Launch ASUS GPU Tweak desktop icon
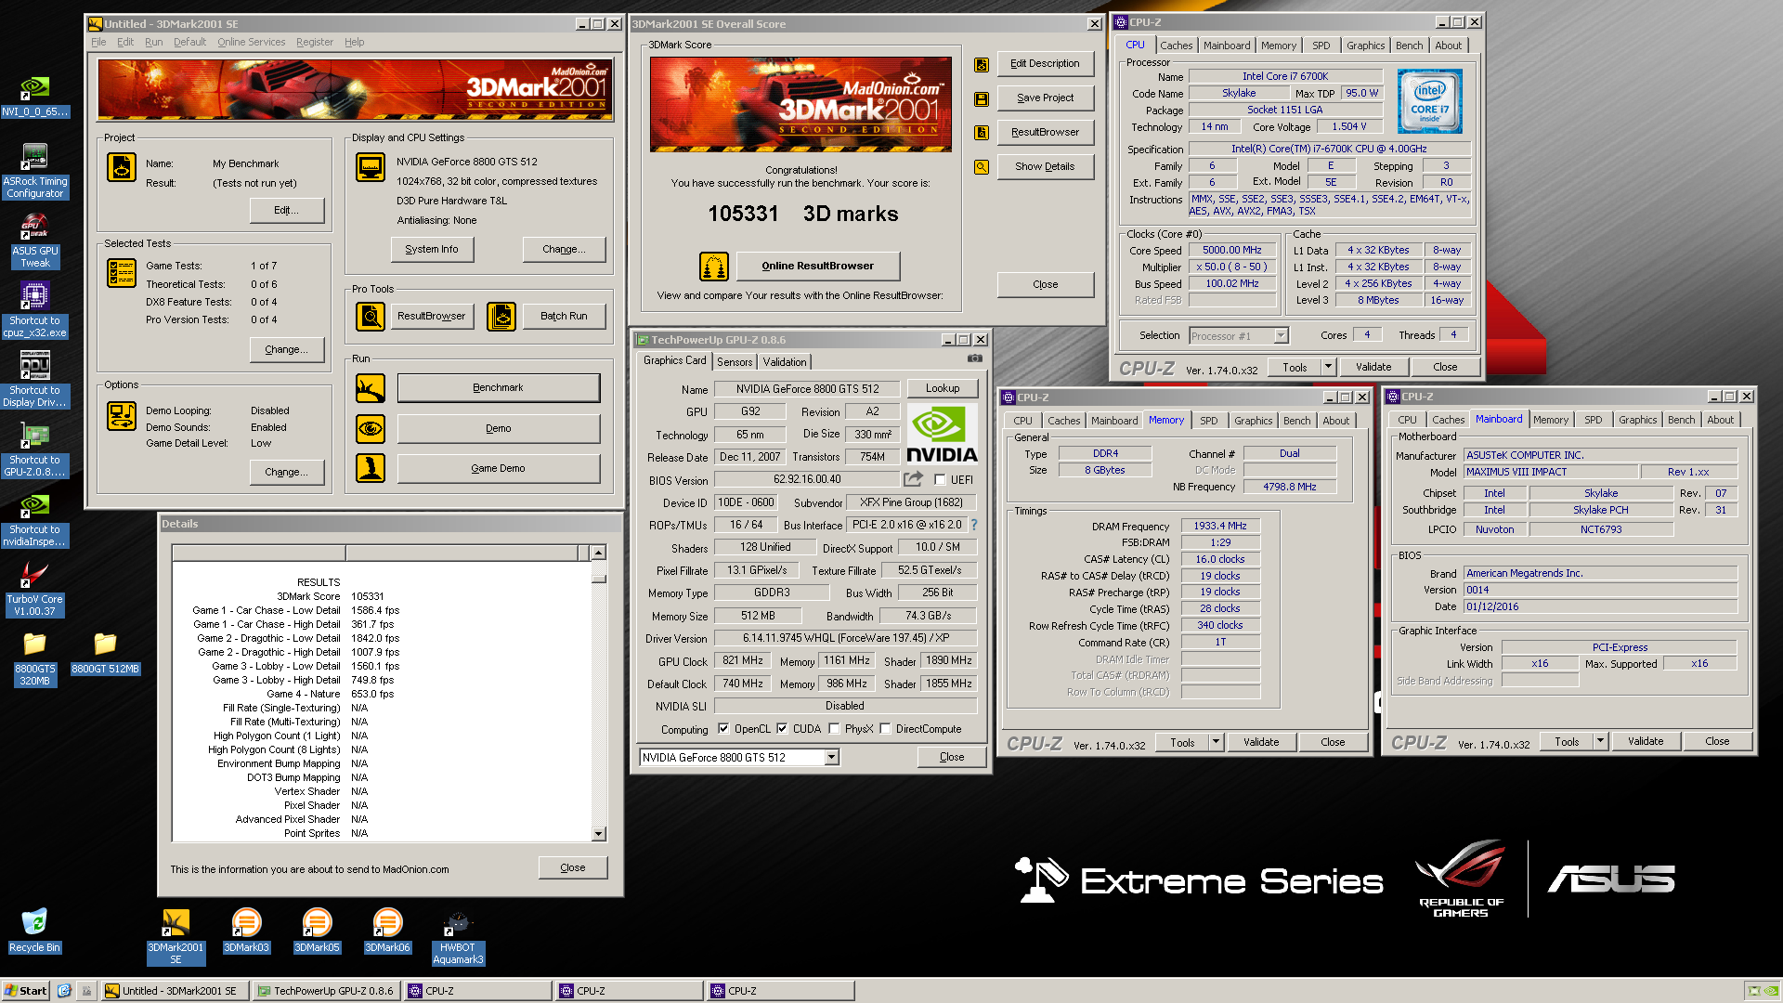This screenshot has width=1783, height=1003. point(34,241)
